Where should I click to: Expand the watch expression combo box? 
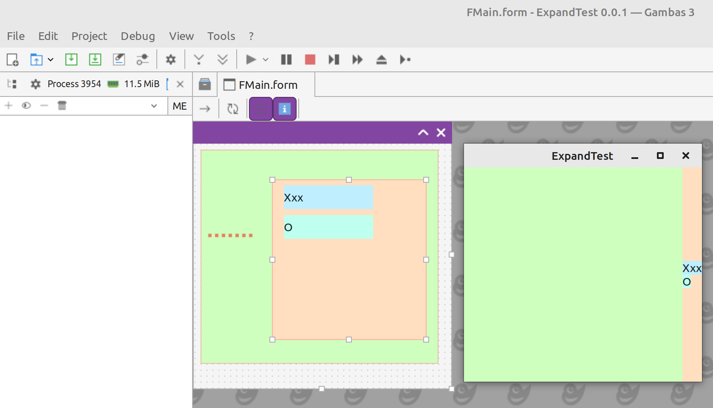[154, 106]
